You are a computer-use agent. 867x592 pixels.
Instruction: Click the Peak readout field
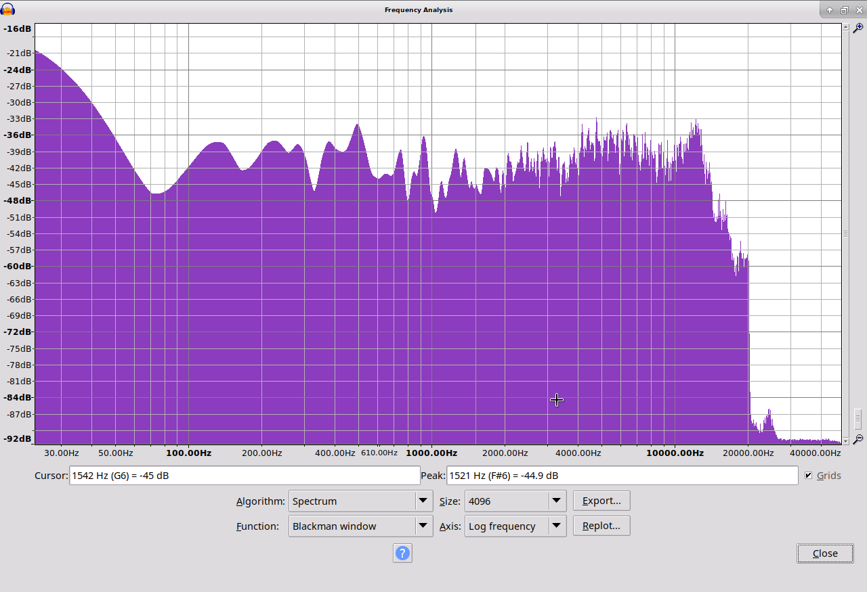pos(622,476)
